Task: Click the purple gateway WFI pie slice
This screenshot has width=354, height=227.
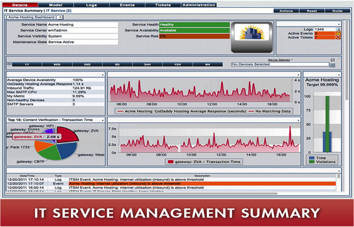Action: point(50,132)
